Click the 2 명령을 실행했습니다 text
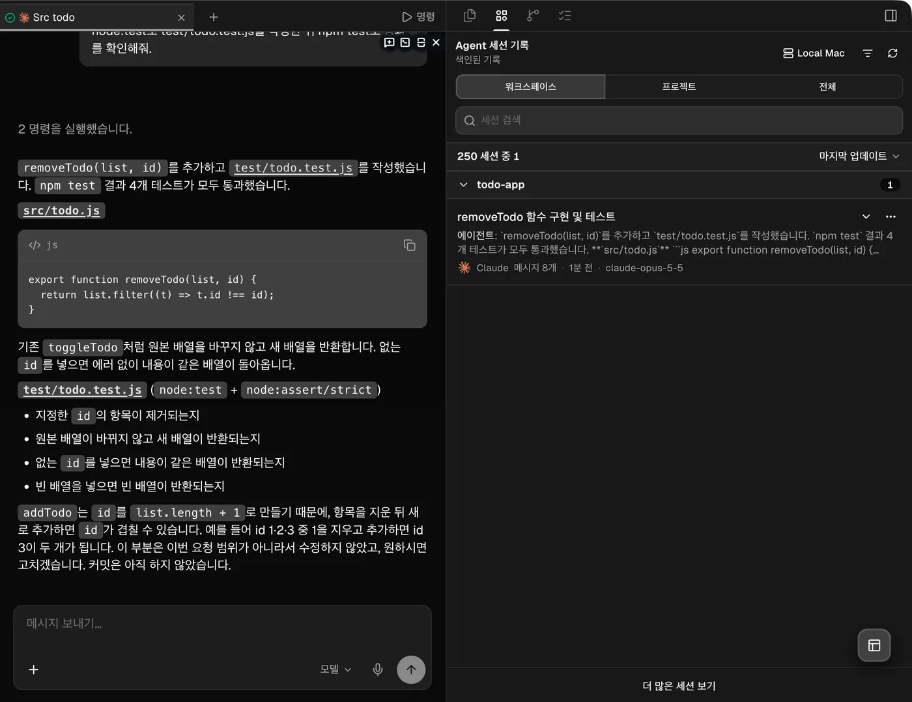Image resolution: width=912 pixels, height=702 pixels. [75, 129]
